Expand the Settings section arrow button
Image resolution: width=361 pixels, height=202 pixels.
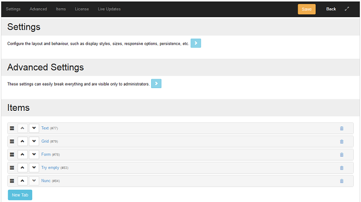pyautogui.click(x=195, y=43)
